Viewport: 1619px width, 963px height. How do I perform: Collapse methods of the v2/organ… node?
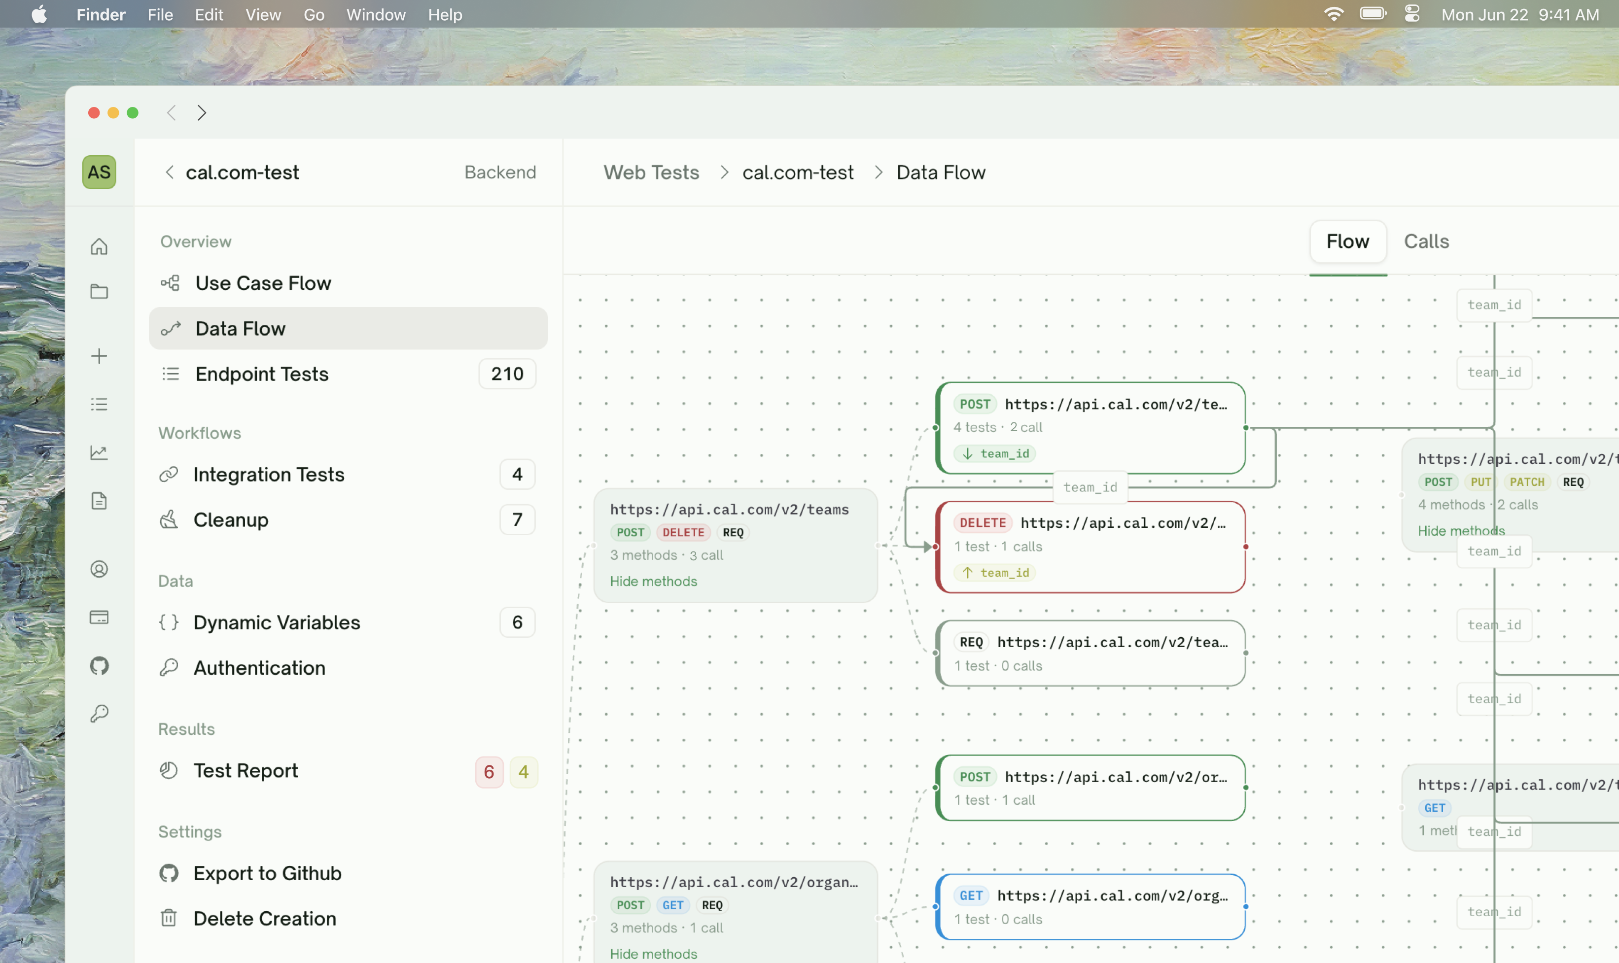coord(653,953)
